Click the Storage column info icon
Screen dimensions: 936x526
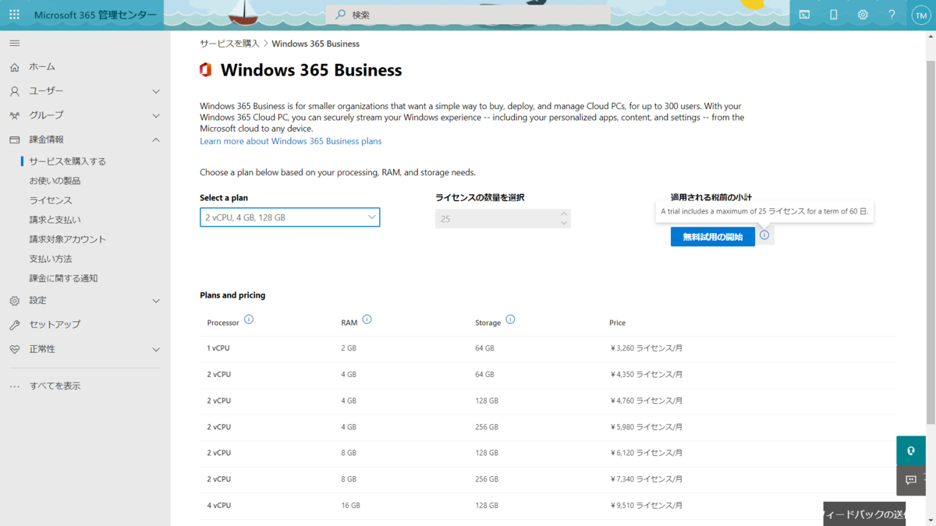[510, 319]
